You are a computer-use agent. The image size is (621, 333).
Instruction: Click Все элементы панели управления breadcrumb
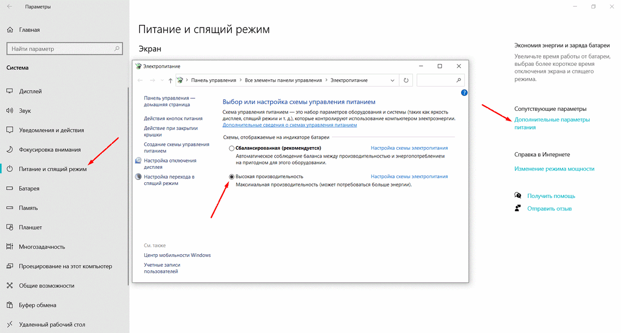284,80
